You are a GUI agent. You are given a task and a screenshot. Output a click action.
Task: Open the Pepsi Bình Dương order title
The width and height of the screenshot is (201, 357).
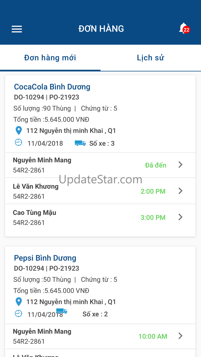coord(45,258)
